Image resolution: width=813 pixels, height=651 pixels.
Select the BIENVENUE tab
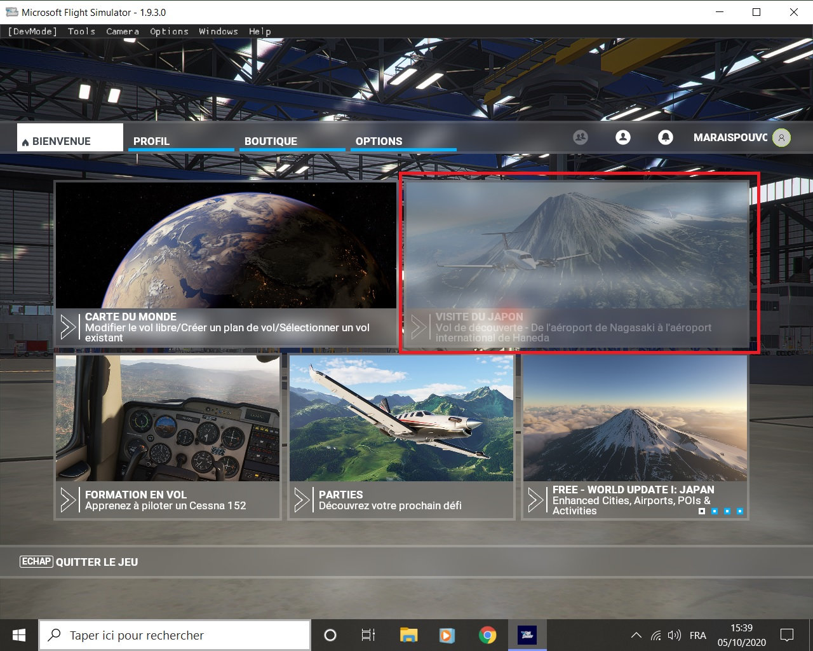coord(70,137)
